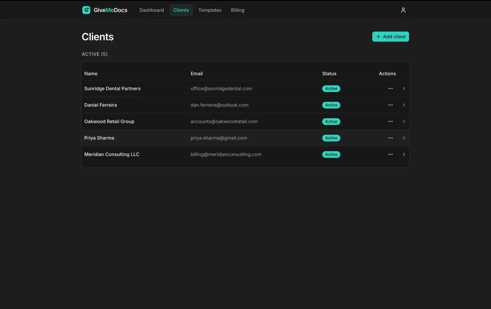Click Active badge for Priya Sharma
This screenshot has height=309, width=491.
(331, 138)
